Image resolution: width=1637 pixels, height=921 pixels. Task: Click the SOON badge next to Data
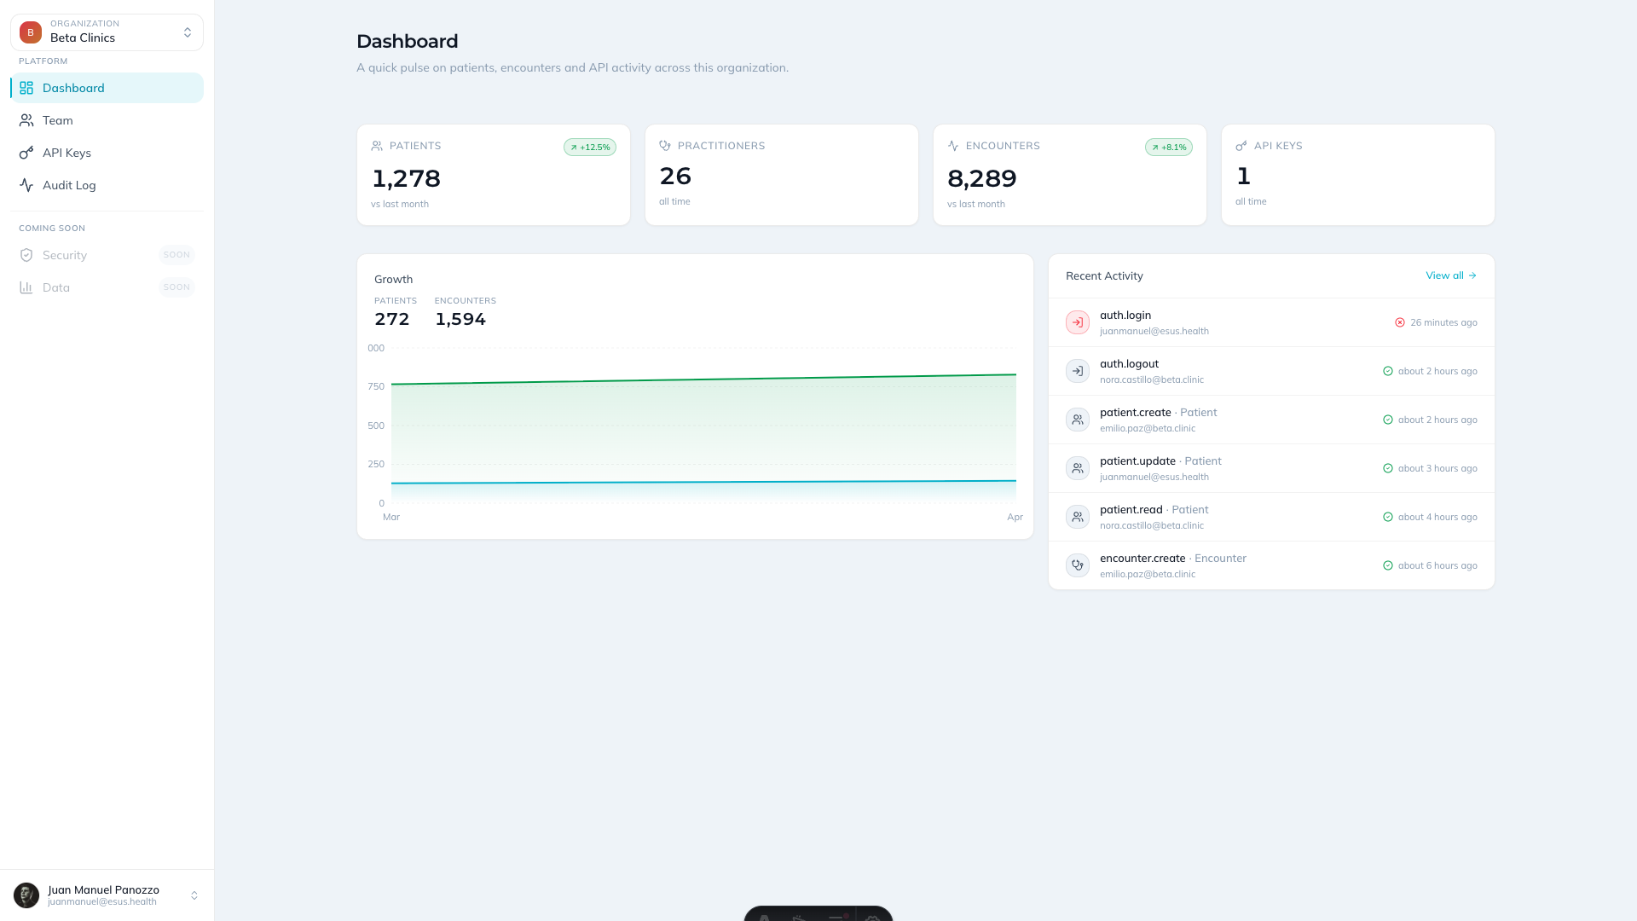[x=176, y=287]
